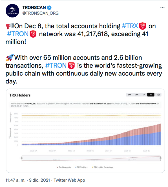Screen dimensions: 168x187
Task: Select the 1M time range tab
Action: (x=129, y=95)
